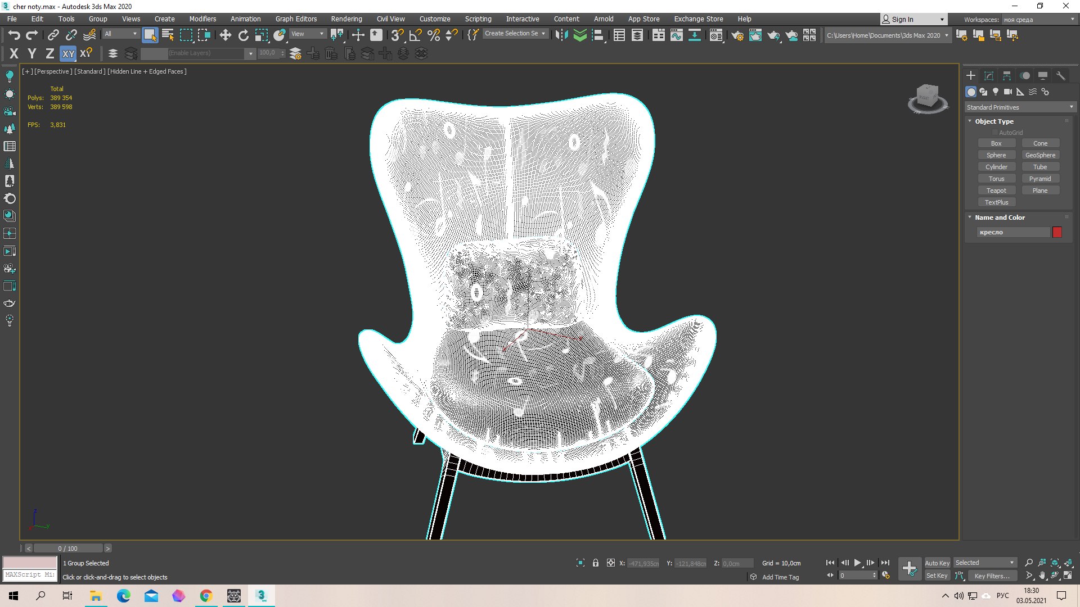Collapse the Object Type rollout

pyautogui.click(x=993, y=121)
